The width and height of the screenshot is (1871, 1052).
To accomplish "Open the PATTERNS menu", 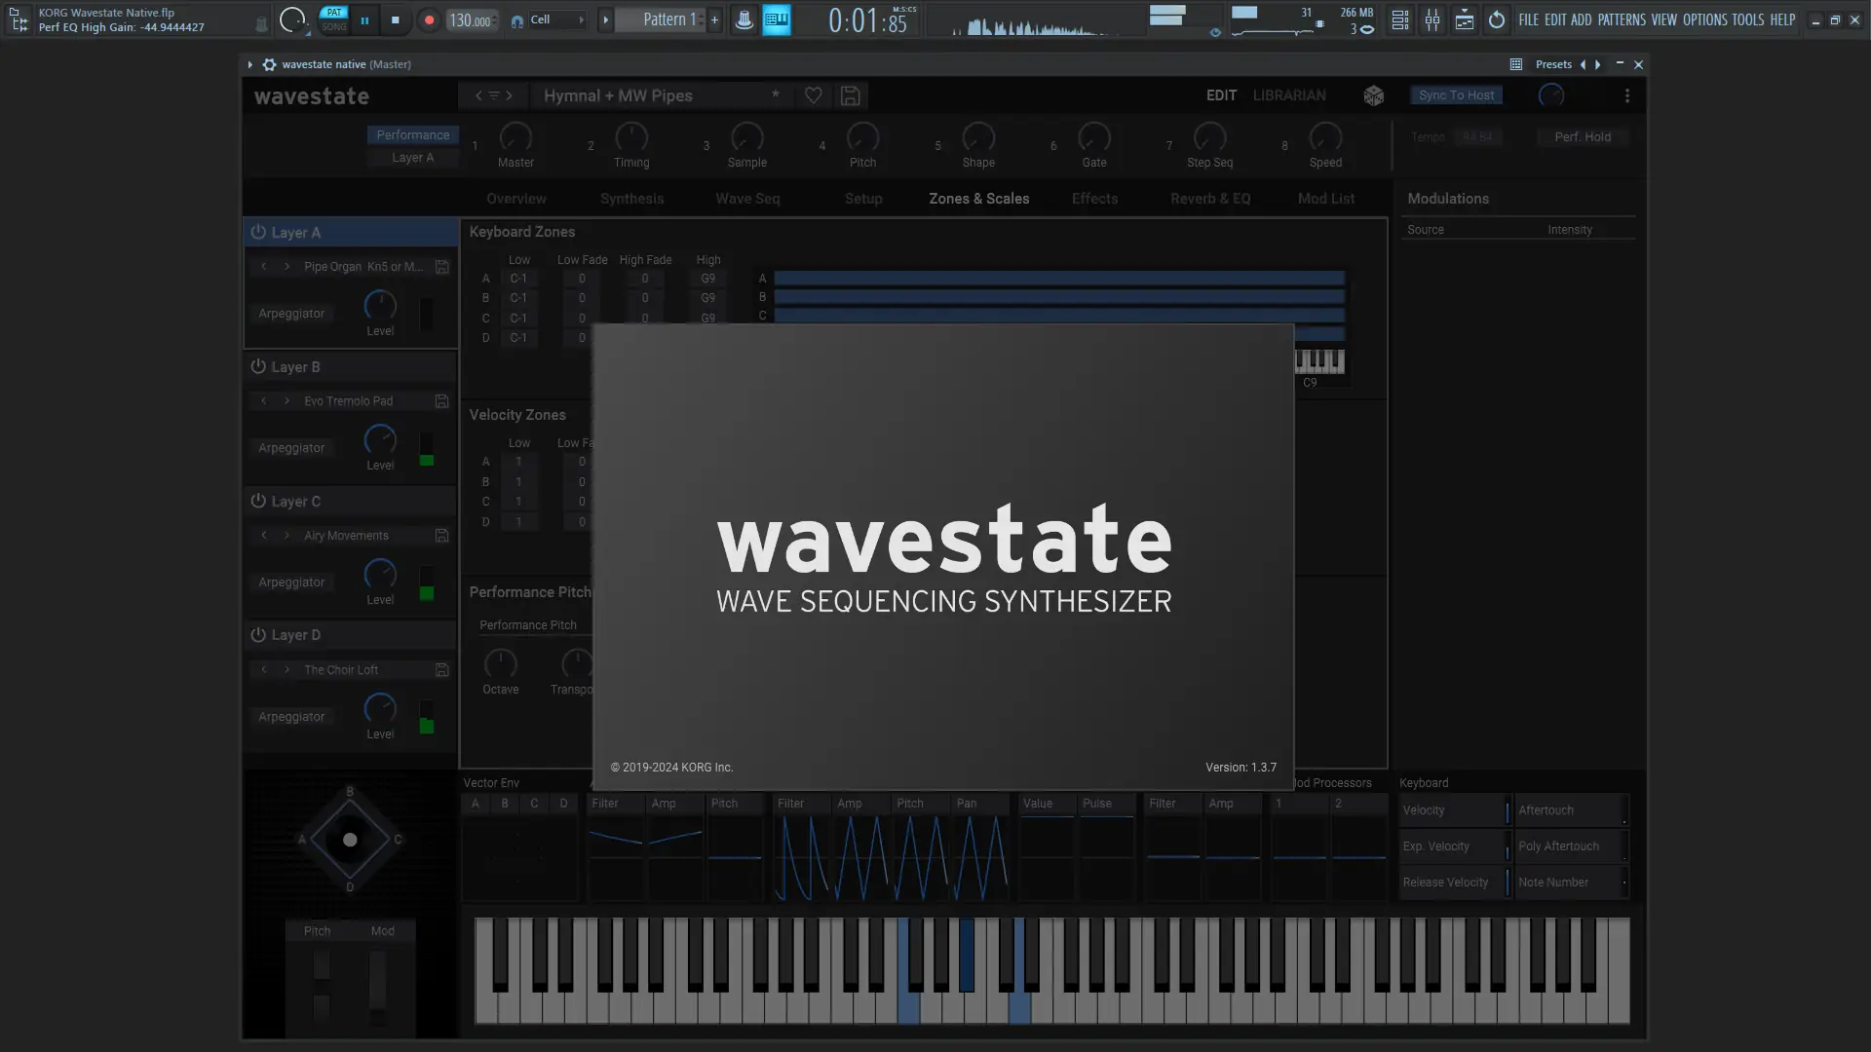I will tap(1622, 19).
